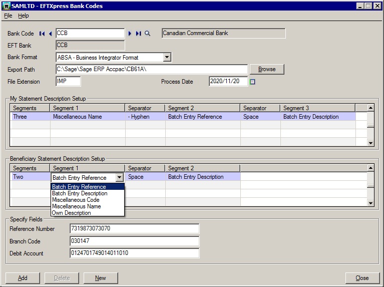Image resolution: width=384 pixels, height=287 pixels.
Task: Choose Batch Entry Reference from dropdown list
Action: coord(88,187)
